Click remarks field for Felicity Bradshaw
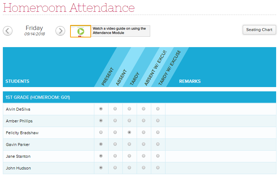 [x=221, y=133]
